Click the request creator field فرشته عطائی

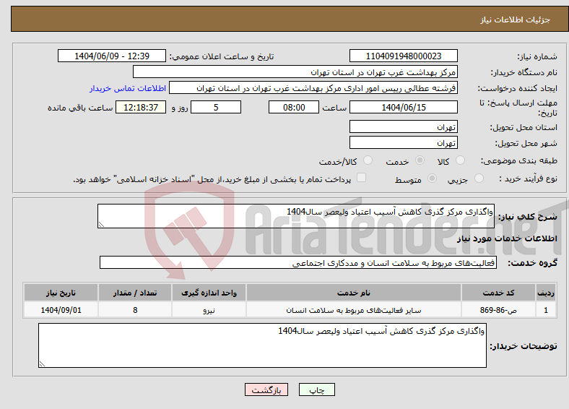tap(313, 88)
